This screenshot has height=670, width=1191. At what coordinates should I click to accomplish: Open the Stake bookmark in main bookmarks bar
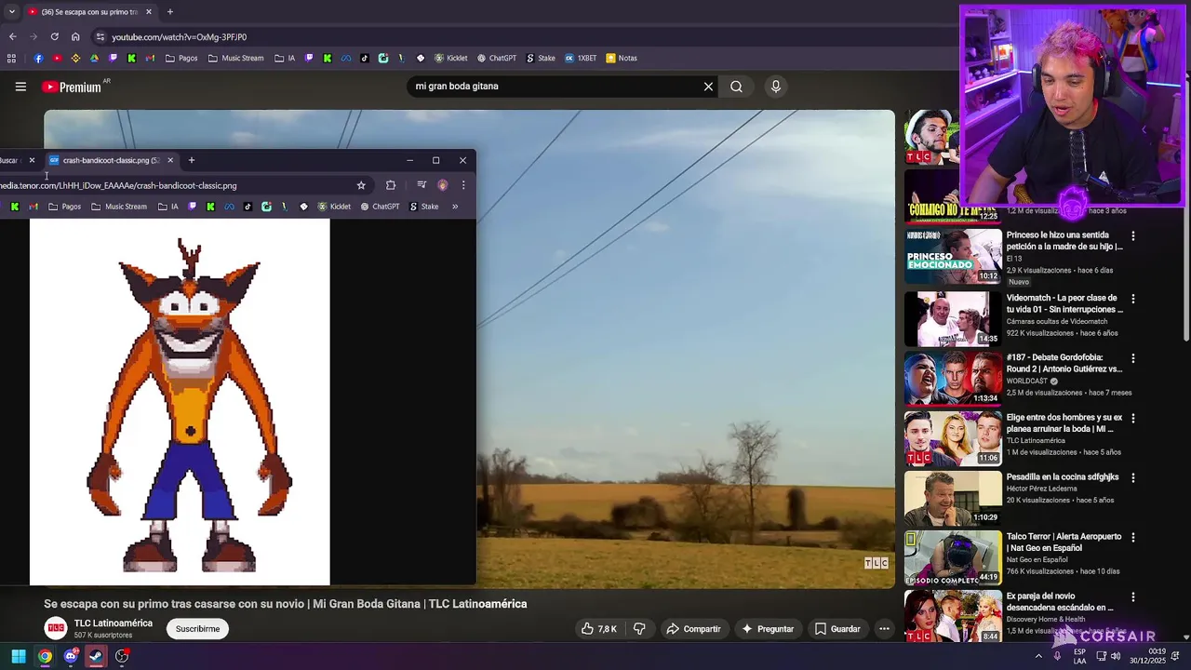coord(541,58)
